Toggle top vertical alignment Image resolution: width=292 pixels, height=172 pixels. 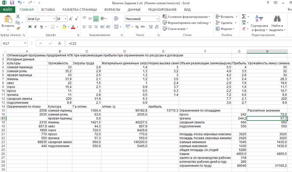[84, 18]
